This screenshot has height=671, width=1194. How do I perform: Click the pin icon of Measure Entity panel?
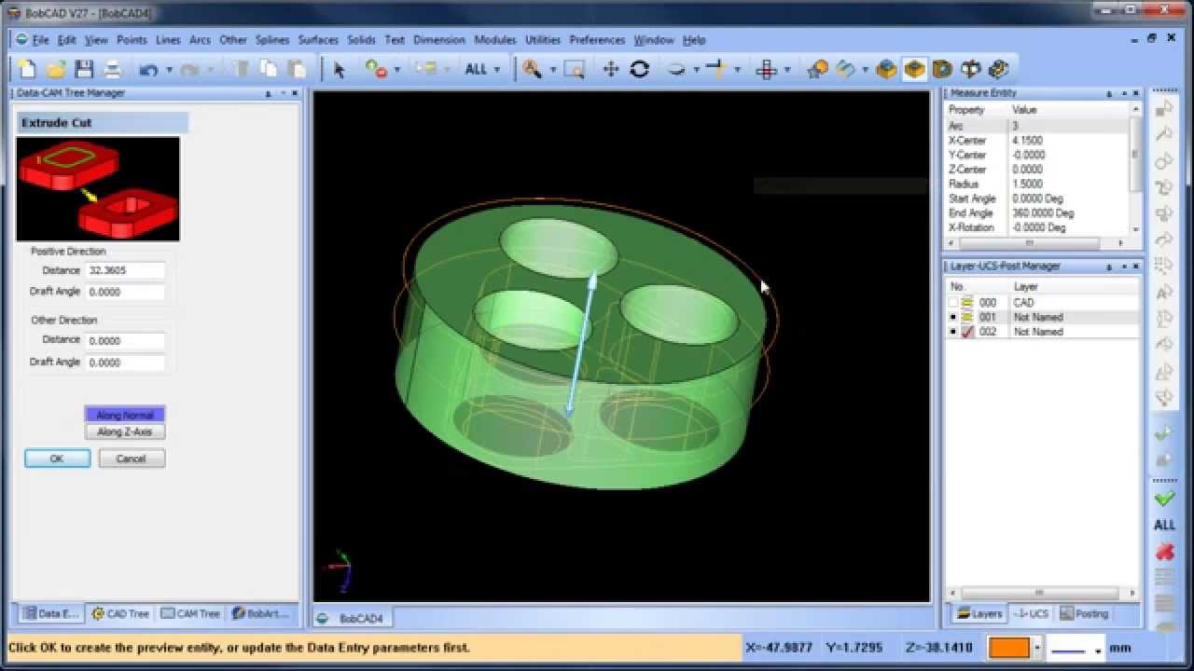coord(1109,93)
